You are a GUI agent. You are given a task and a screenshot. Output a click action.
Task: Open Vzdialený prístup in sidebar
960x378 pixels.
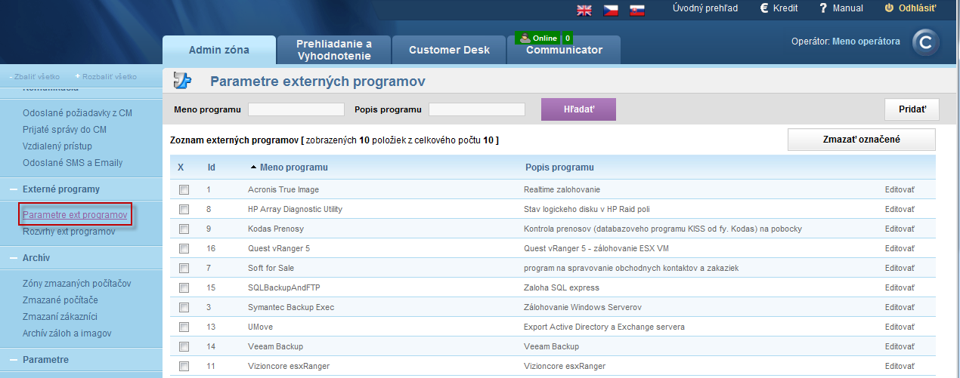(x=57, y=146)
